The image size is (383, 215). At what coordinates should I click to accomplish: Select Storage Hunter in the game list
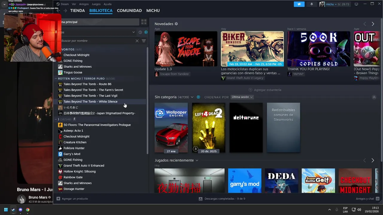coord(74,189)
